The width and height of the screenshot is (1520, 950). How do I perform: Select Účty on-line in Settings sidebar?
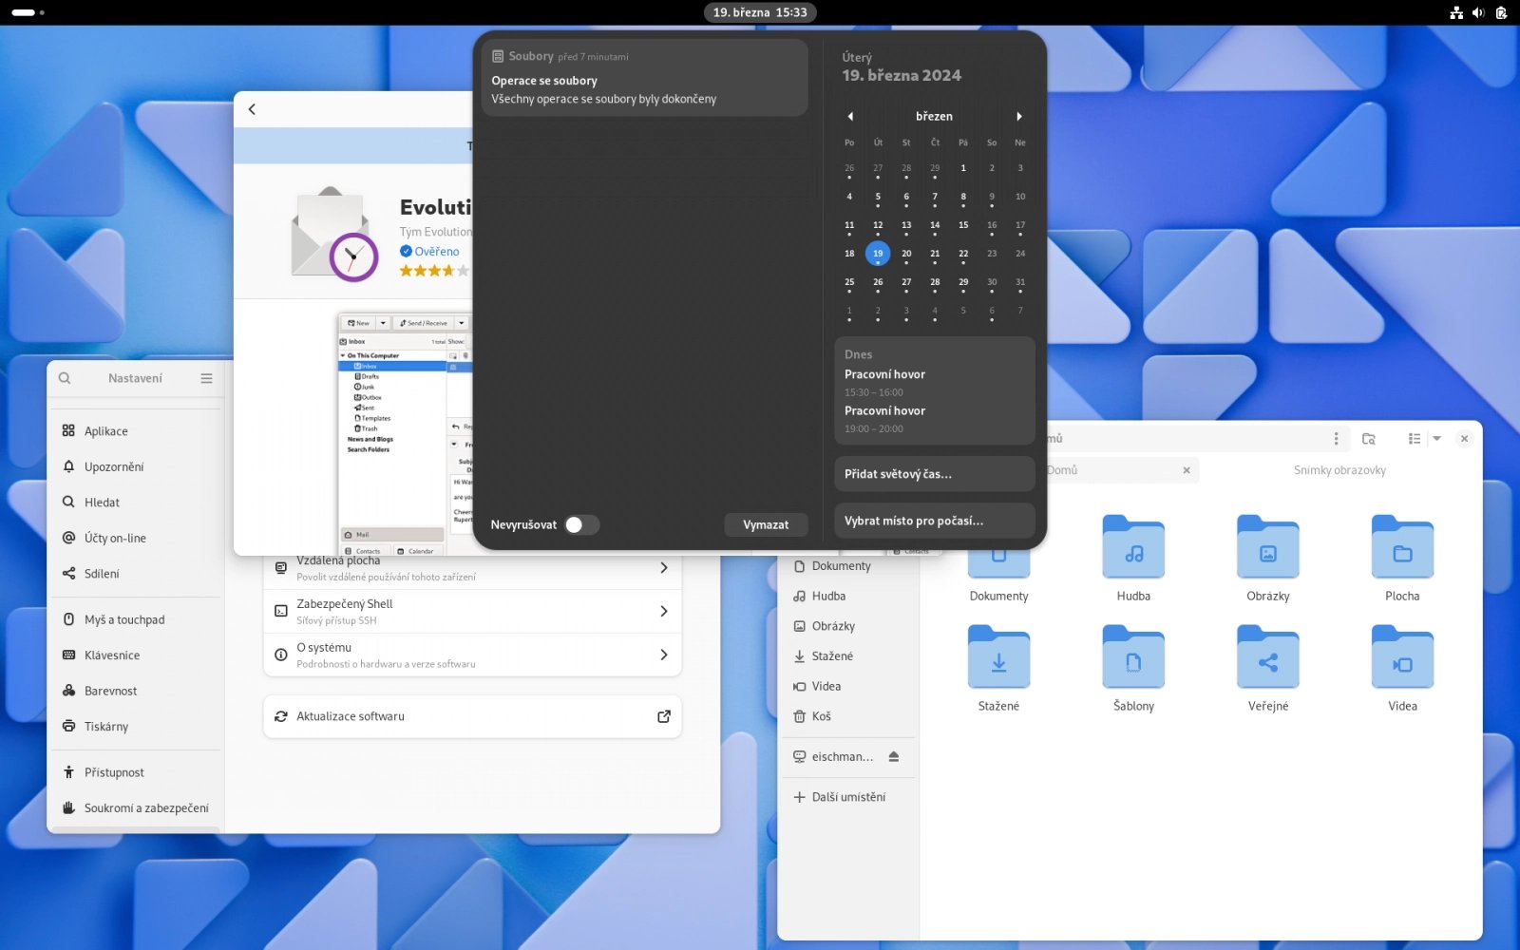coord(136,538)
